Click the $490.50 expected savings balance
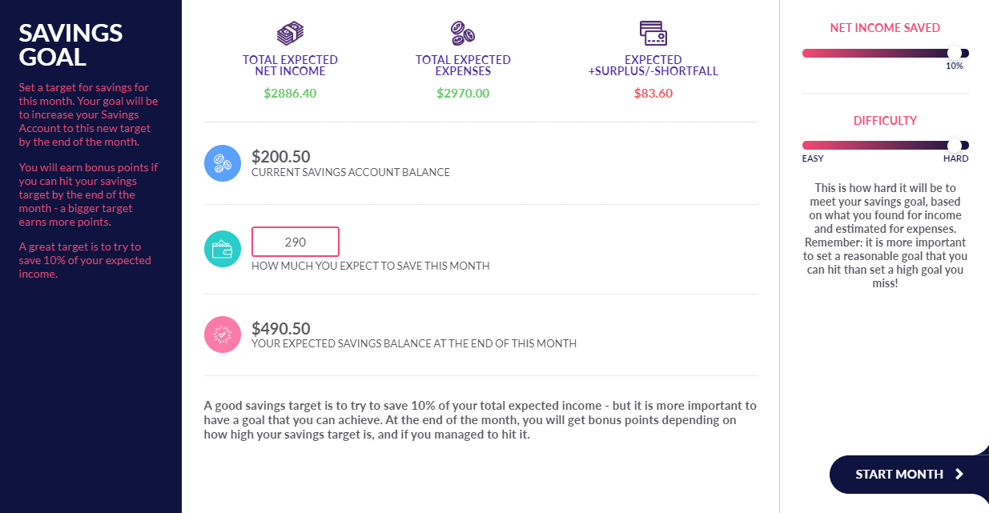The width and height of the screenshot is (989, 513). (x=281, y=328)
